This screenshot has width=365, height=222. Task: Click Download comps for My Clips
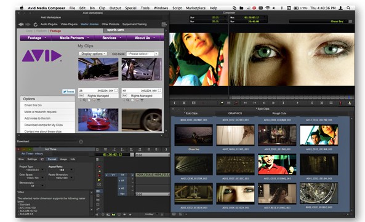[44, 125]
